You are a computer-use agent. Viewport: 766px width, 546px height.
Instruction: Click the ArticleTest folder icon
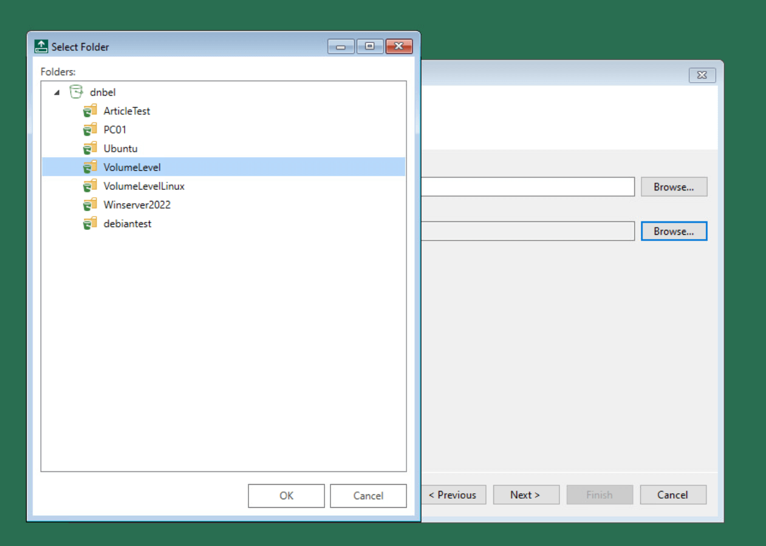point(90,111)
